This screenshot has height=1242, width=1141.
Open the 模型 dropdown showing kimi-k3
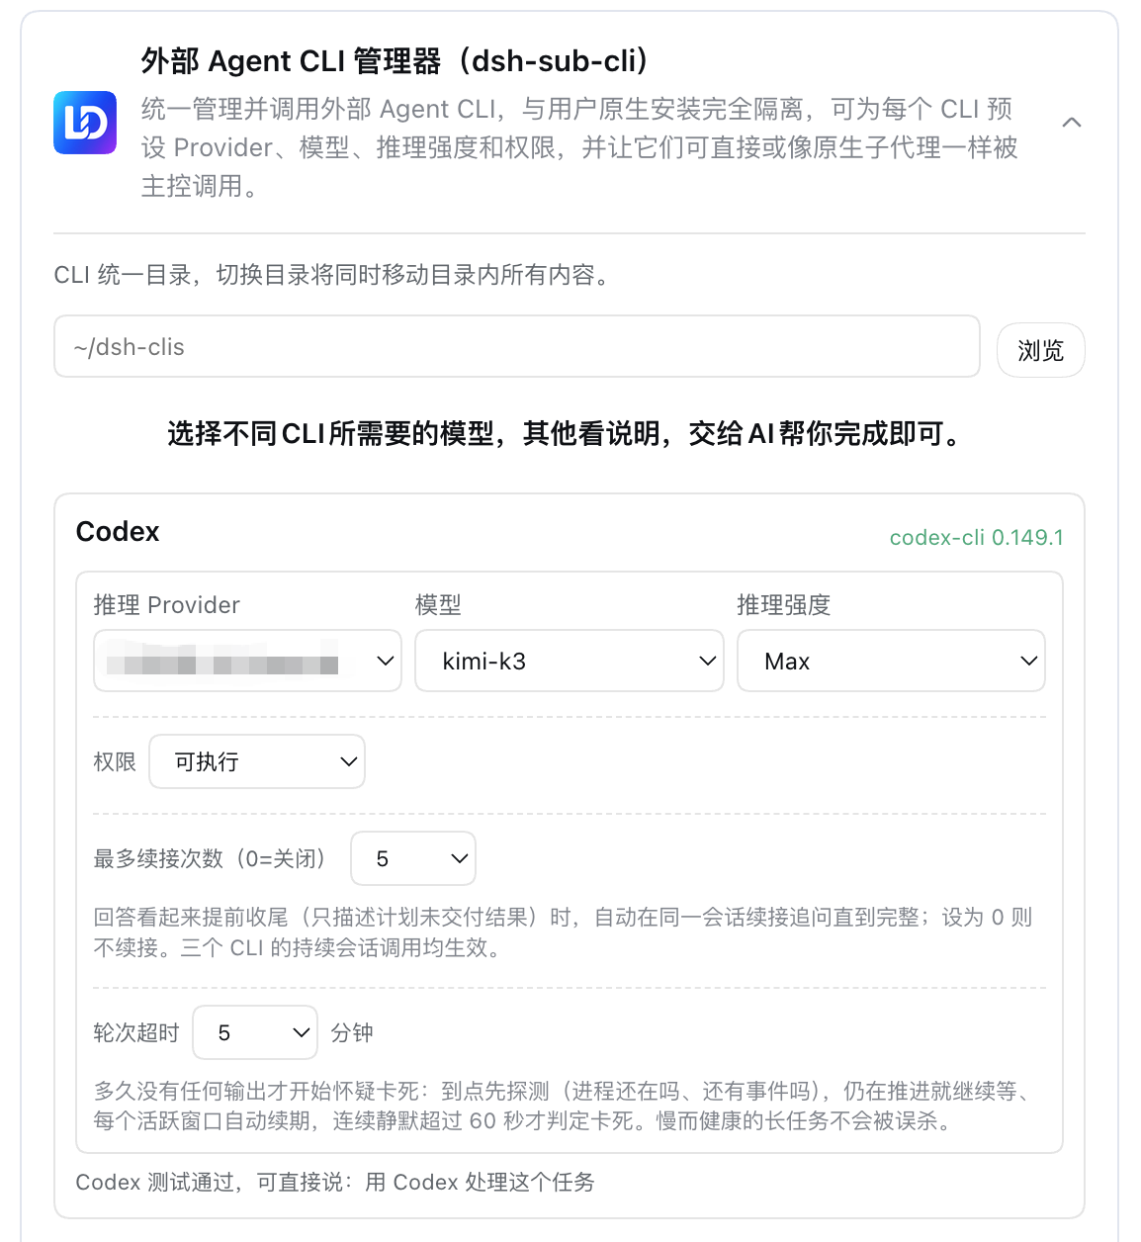pos(570,661)
